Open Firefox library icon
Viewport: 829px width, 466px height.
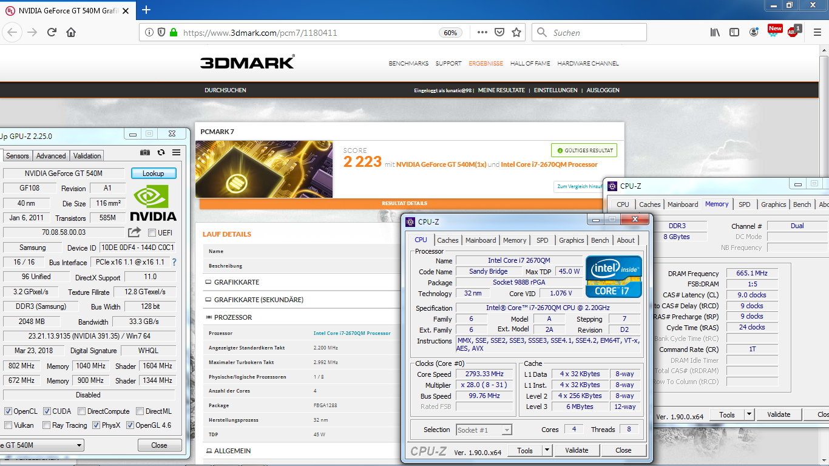coord(715,33)
